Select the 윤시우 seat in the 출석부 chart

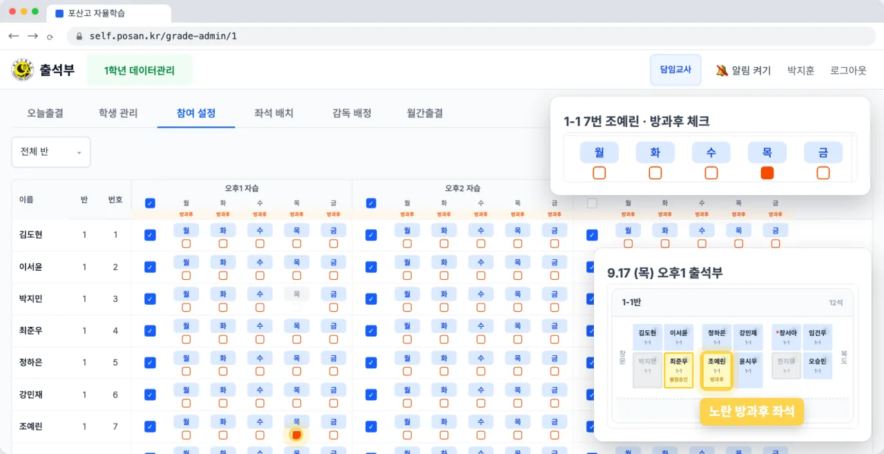(748, 370)
